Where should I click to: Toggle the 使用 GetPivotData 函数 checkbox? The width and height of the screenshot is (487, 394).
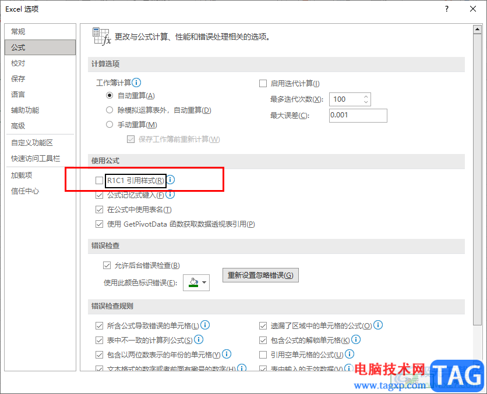[x=100, y=224]
